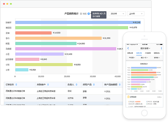
Task: Tap the back arrow in phone header
Action: (128, 48)
